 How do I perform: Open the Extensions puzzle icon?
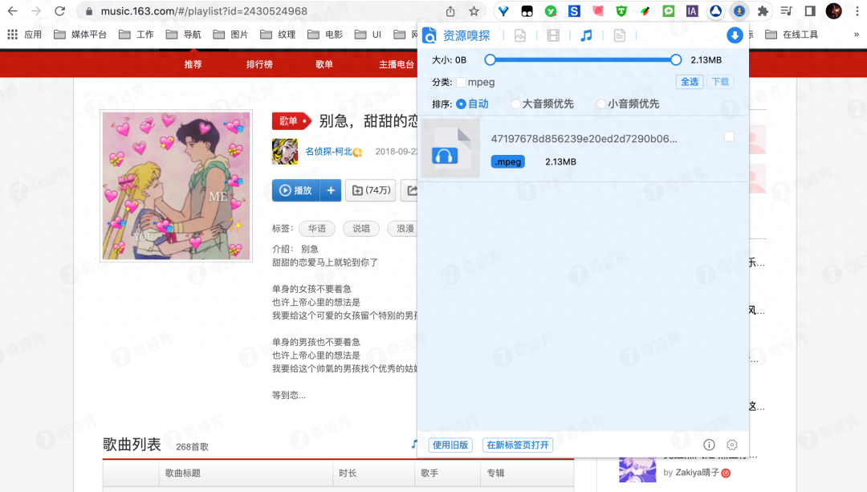(763, 11)
